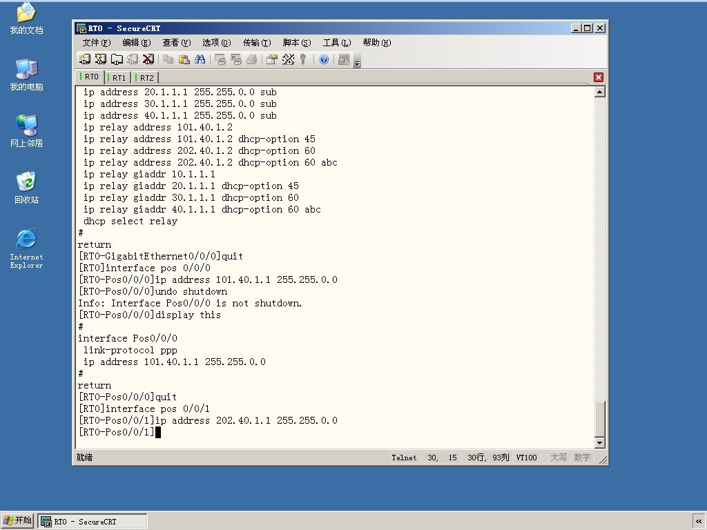This screenshot has width=707, height=530.
Task: Click '[RT0-Pos0/0/0]undo shutdown' line
Action: 153,291
